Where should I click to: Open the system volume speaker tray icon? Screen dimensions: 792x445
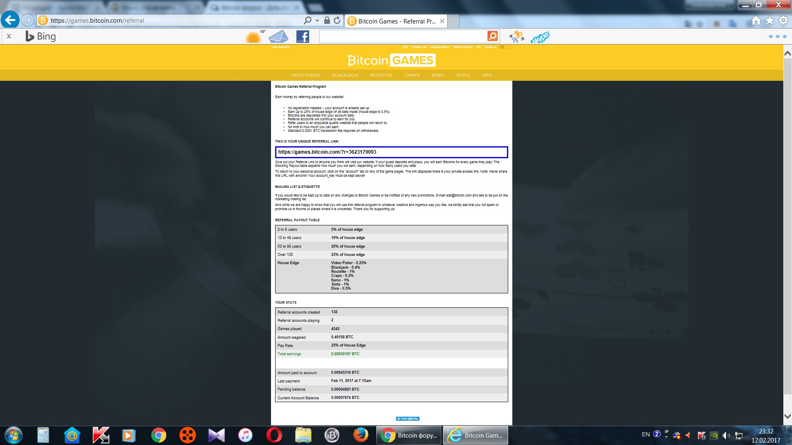pyautogui.click(x=726, y=435)
